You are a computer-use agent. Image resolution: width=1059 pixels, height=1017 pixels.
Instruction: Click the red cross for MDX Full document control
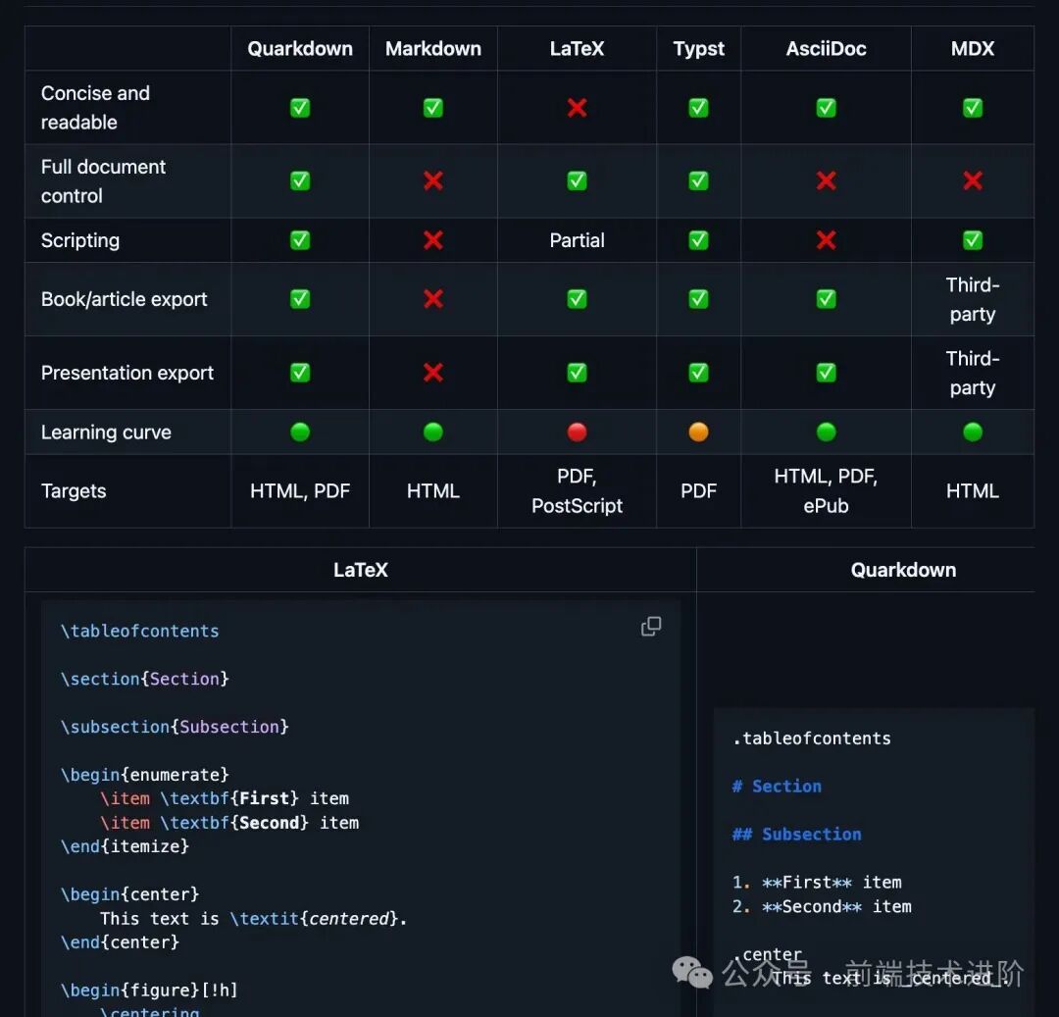972,180
